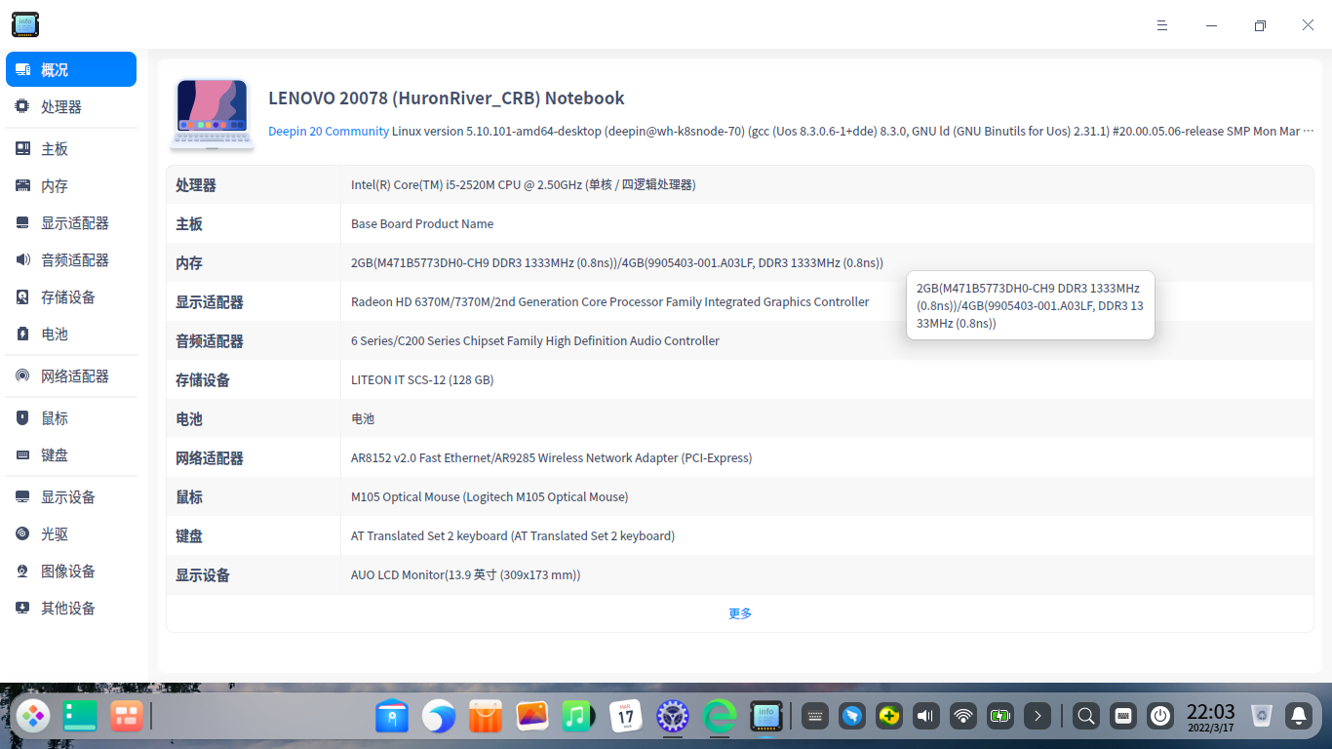Viewport: 1332px width, 749px height.
Task: Select 处理器 in the sidebar
Action: pos(71,106)
